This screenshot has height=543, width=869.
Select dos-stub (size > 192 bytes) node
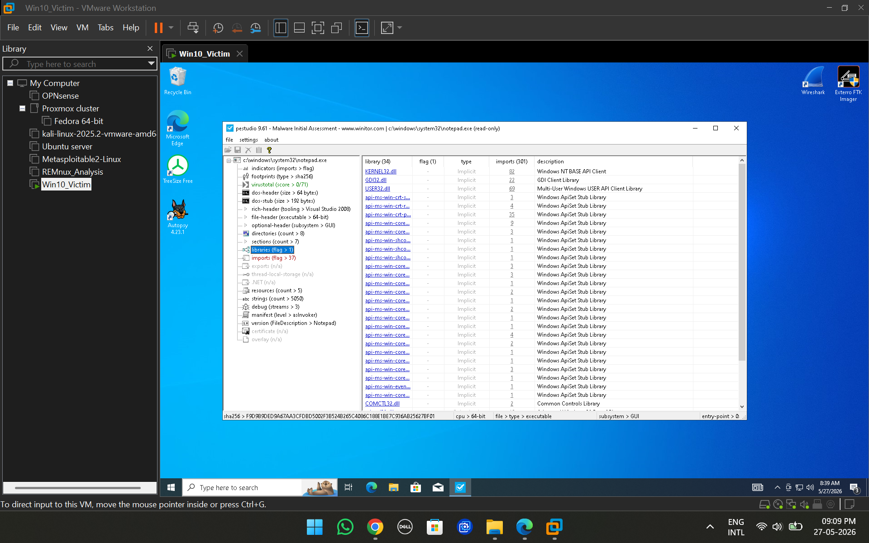click(283, 201)
